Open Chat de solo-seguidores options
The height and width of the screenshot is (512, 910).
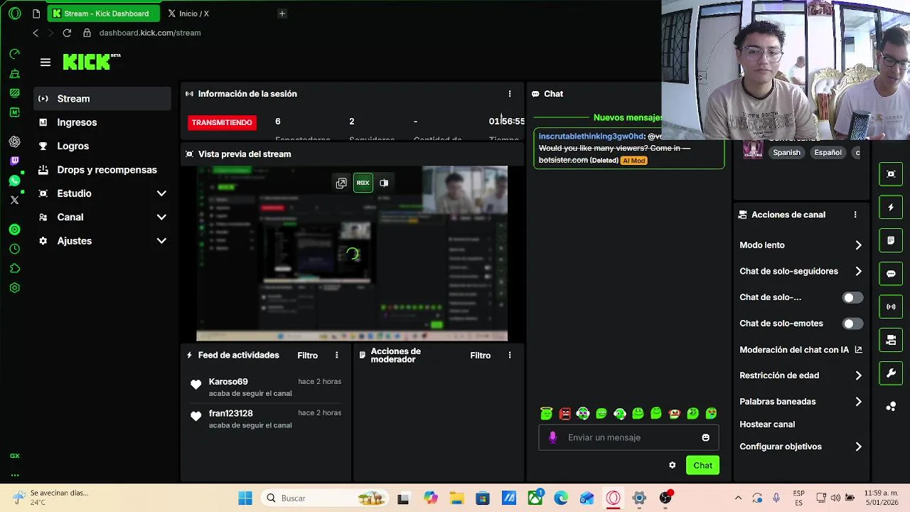click(x=801, y=271)
